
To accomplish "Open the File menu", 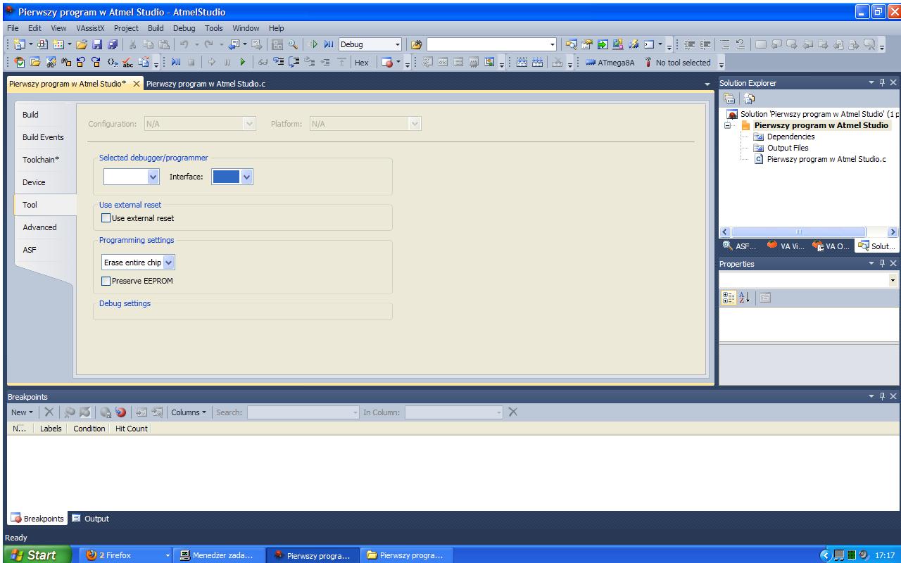I will (12, 28).
